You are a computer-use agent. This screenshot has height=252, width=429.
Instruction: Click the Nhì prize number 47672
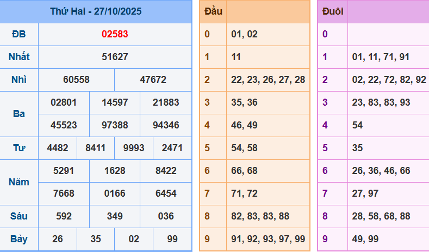(x=153, y=80)
